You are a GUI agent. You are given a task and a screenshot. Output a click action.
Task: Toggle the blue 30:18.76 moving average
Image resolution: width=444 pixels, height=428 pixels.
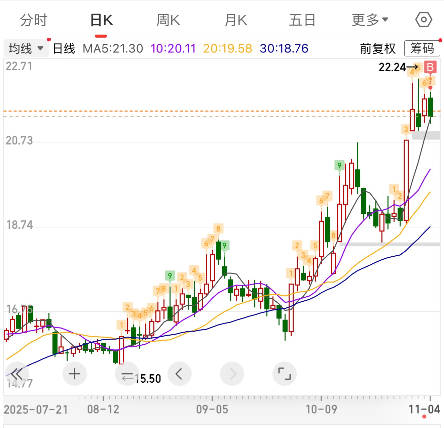click(x=284, y=49)
